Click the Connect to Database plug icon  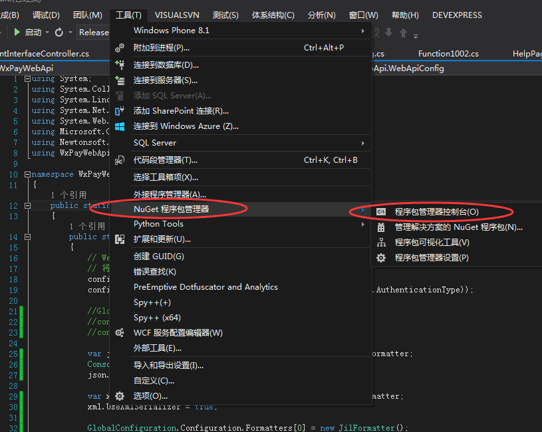click(x=120, y=65)
